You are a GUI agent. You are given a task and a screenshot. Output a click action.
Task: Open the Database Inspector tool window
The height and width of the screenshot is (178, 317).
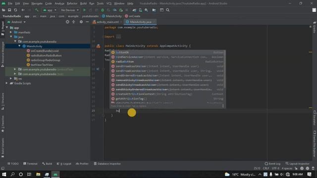click(x=107, y=164)
